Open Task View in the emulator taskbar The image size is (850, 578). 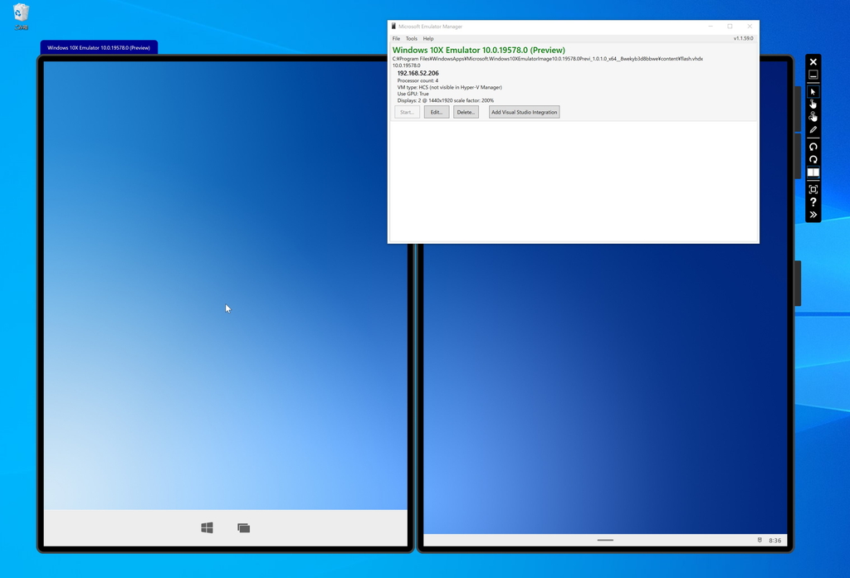click(x=243, y=527)
